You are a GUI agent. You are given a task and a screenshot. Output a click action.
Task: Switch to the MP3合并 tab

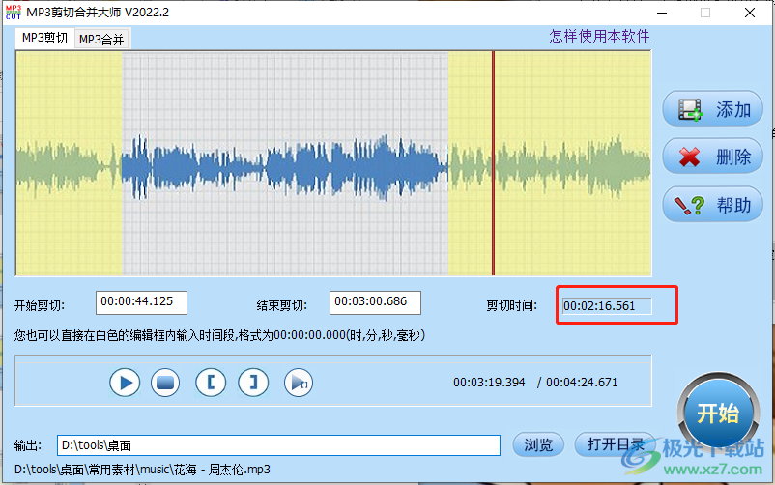101,39
